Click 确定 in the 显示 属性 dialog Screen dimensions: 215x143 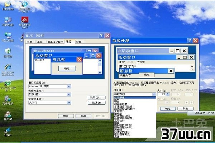[x=66, y=116]
